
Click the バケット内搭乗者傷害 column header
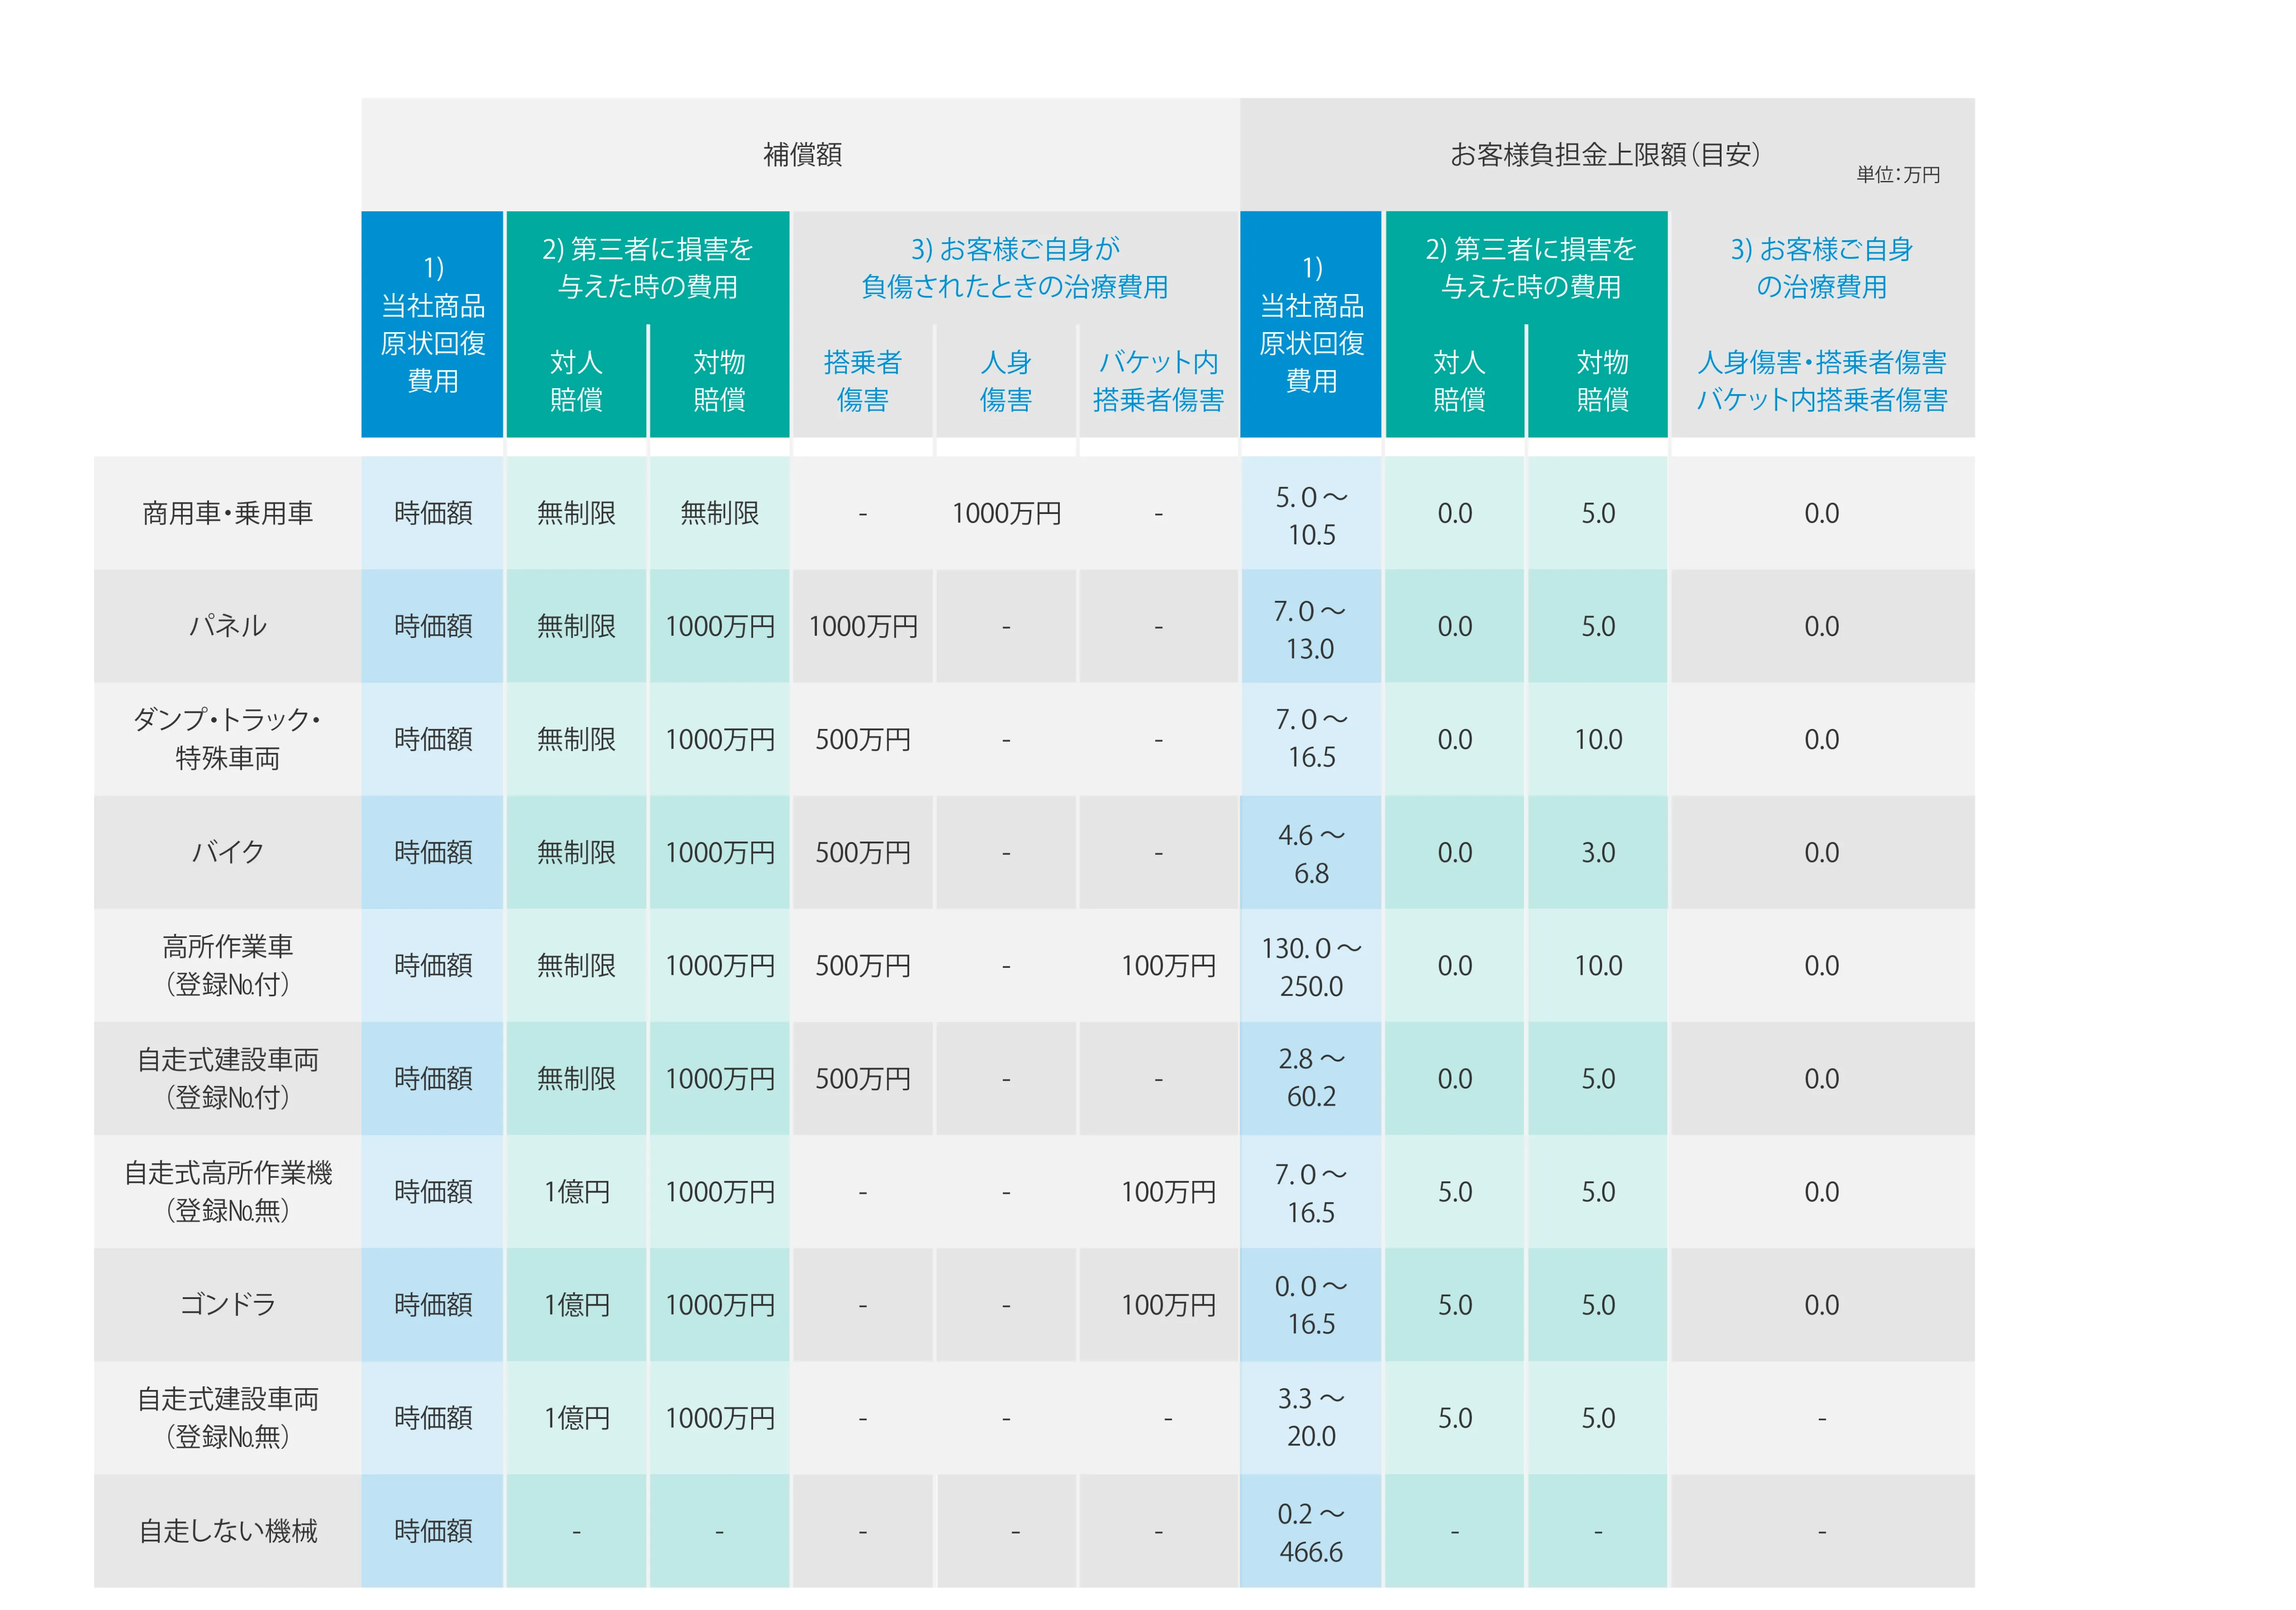tap(1158, 380)
